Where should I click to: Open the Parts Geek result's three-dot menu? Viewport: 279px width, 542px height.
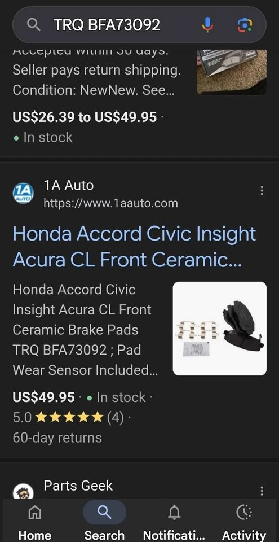click(x=262, y=491)
